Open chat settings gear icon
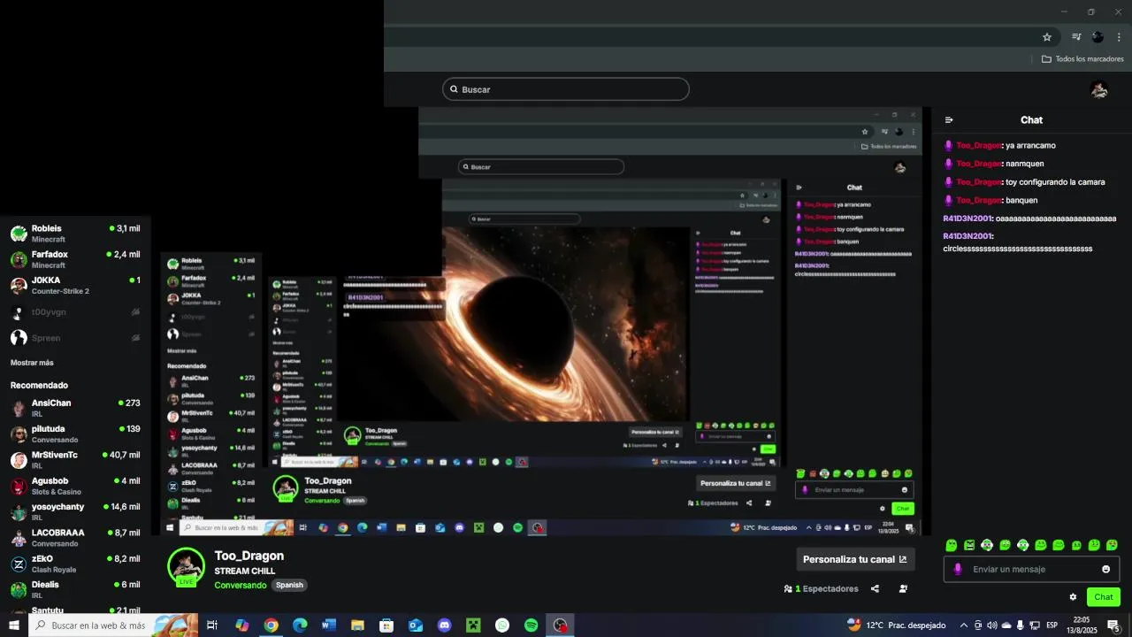This screenshot has height=637, width=1132. (x=1073, y=597)
